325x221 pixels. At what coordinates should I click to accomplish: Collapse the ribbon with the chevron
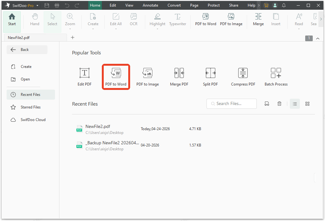[318, 38]
